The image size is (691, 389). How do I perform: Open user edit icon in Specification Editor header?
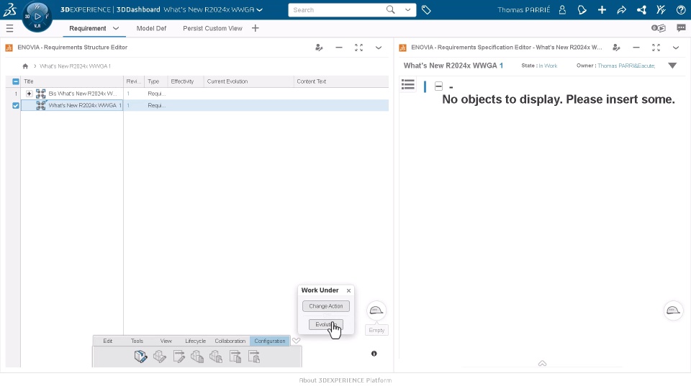point(617,48)
